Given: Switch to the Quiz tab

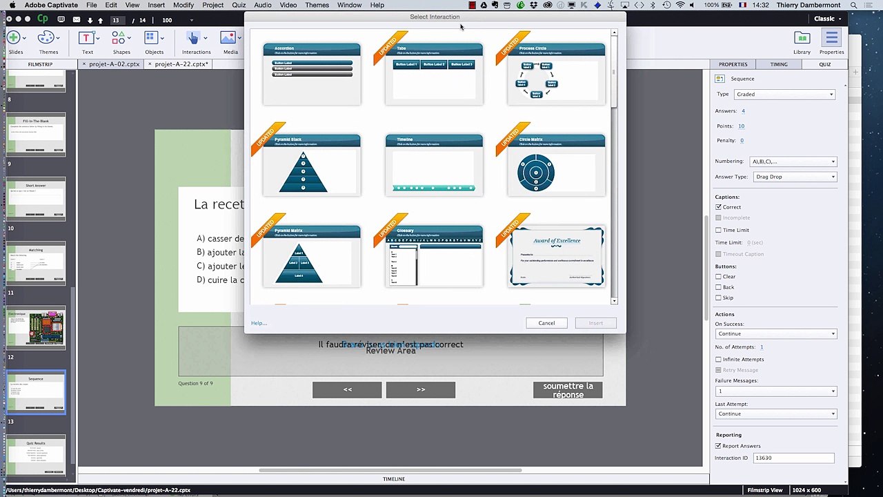Looking at the screenshot, I should point(824,64).
